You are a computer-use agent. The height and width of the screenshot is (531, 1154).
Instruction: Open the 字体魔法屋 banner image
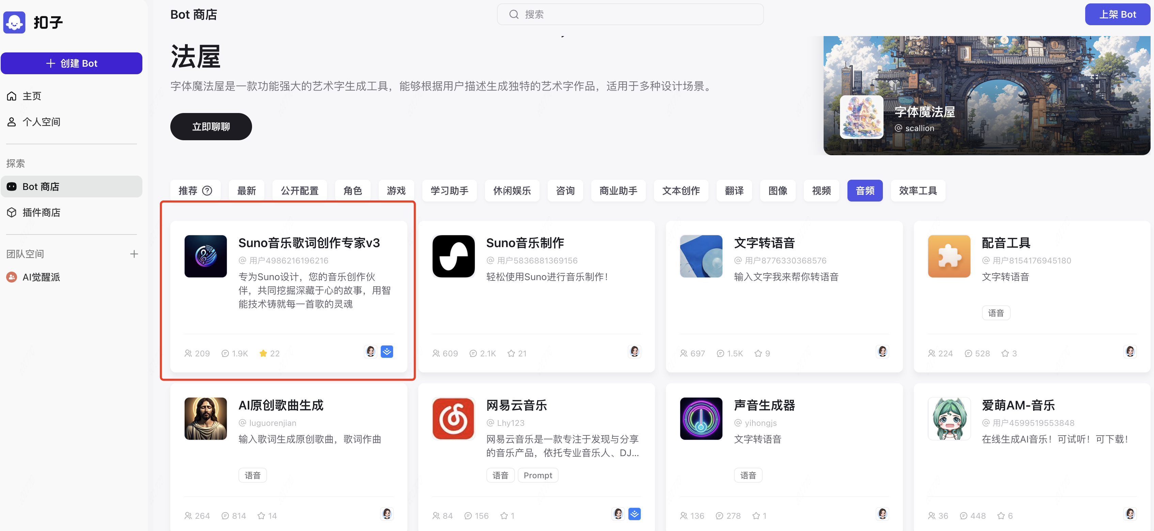point(987,95)
